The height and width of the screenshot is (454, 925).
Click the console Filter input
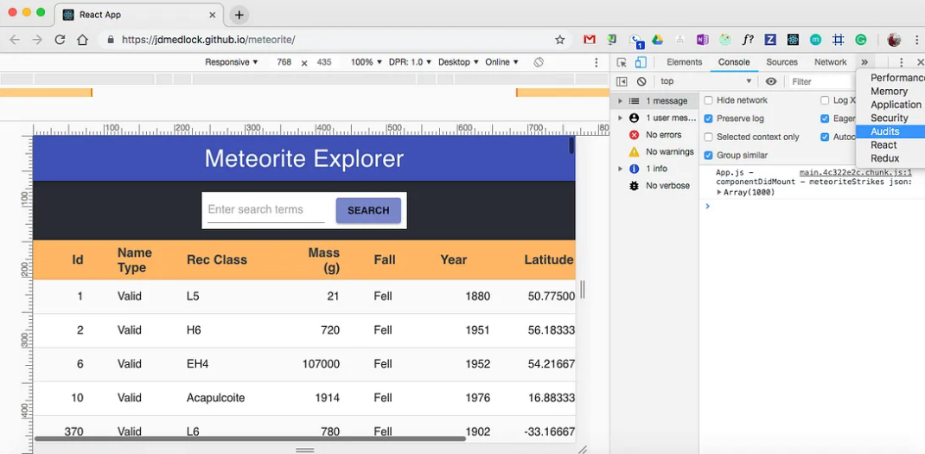821,81
